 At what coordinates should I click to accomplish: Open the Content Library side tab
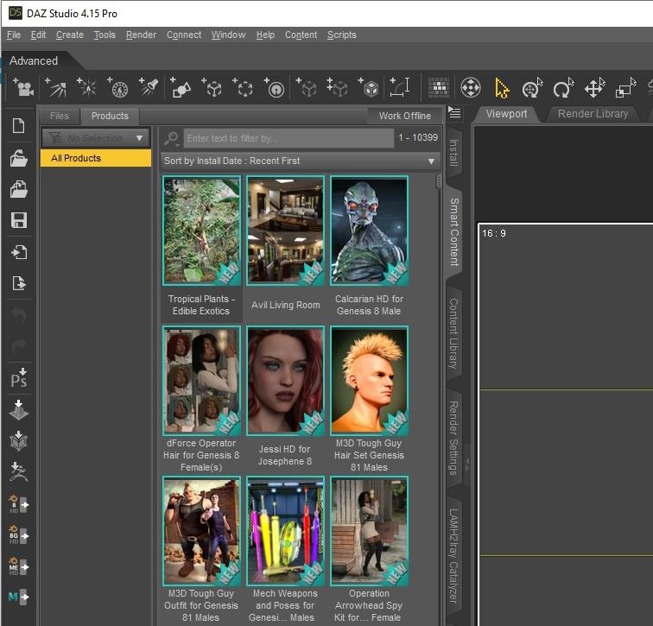[x=453, y=333]
